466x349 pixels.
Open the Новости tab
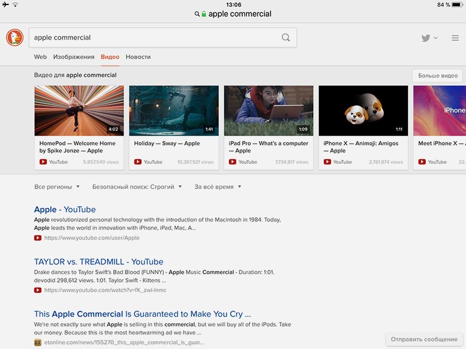(138, 57)
